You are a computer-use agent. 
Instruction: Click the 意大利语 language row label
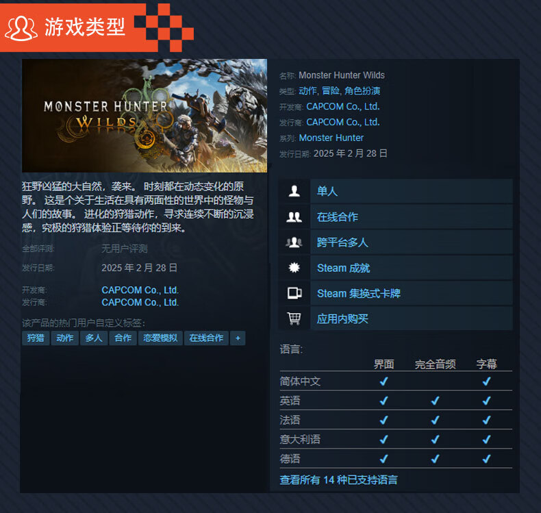pyautogui.click(x=300, y=439)
